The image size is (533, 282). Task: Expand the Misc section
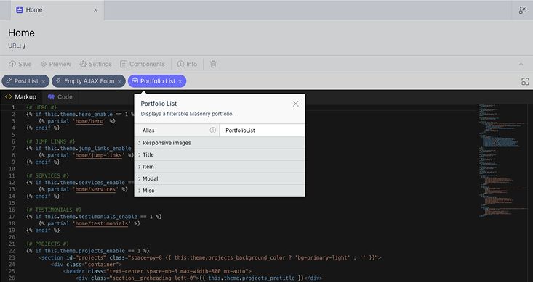220,191
